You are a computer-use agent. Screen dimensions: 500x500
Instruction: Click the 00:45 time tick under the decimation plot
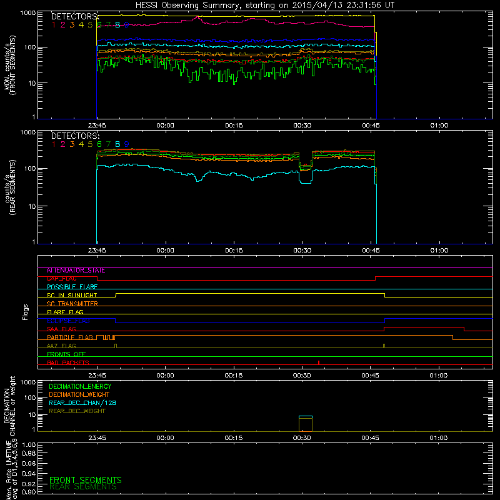click(x=370, y=438)
